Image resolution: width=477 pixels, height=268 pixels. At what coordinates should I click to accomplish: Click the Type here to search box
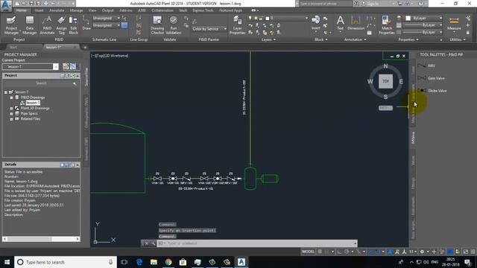tap(66, 262)
